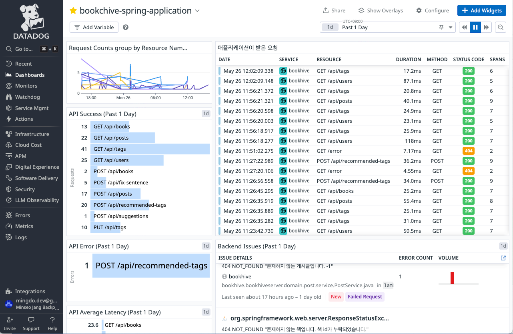The image size is (513, 334).
Task: Open the mingdo.dev account menu
Action: [x=32, y=304]
